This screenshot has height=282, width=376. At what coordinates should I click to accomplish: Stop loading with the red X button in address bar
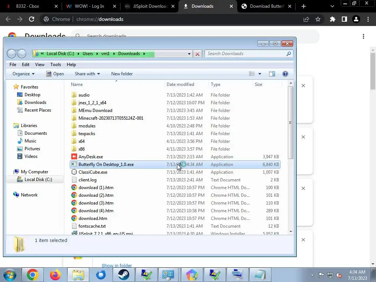click(x=197, y=54)
